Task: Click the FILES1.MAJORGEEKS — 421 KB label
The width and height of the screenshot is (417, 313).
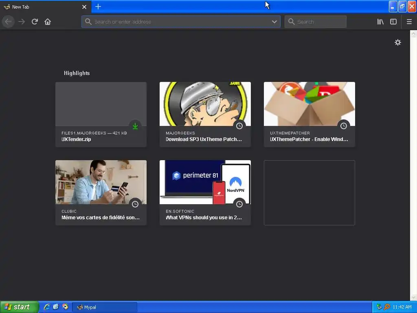Action: click(x=94, y=133)
